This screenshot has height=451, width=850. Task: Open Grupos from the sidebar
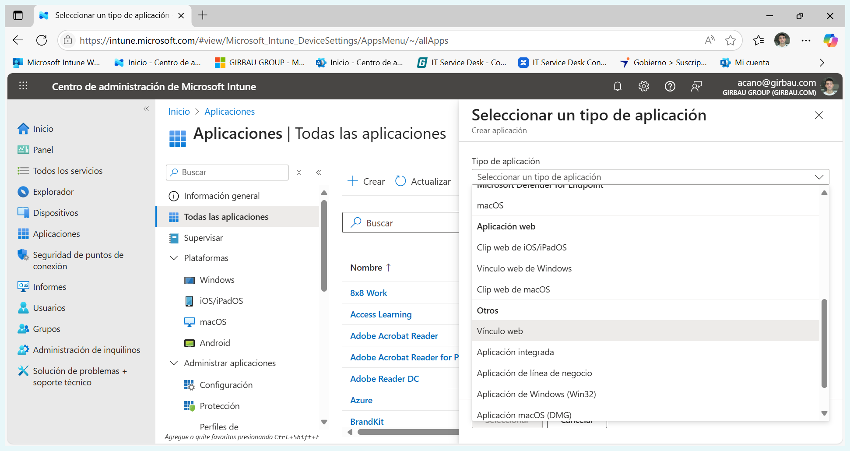46,329
